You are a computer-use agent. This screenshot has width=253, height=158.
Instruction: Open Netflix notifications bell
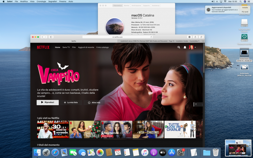pyautogui.click(x=185, y=47)
